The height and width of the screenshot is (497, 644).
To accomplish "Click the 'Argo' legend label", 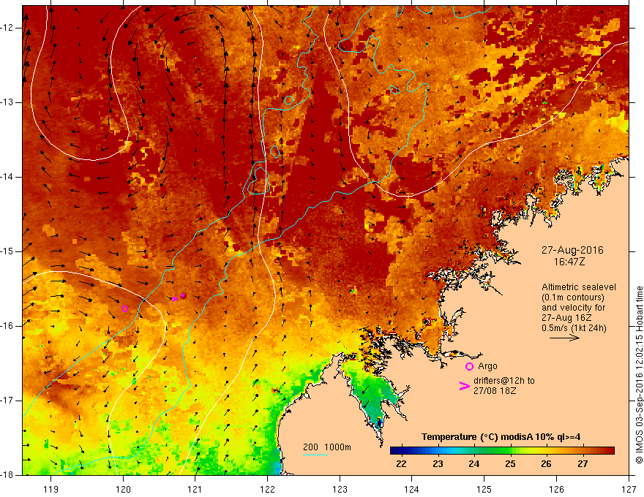I will pos(487,366).
